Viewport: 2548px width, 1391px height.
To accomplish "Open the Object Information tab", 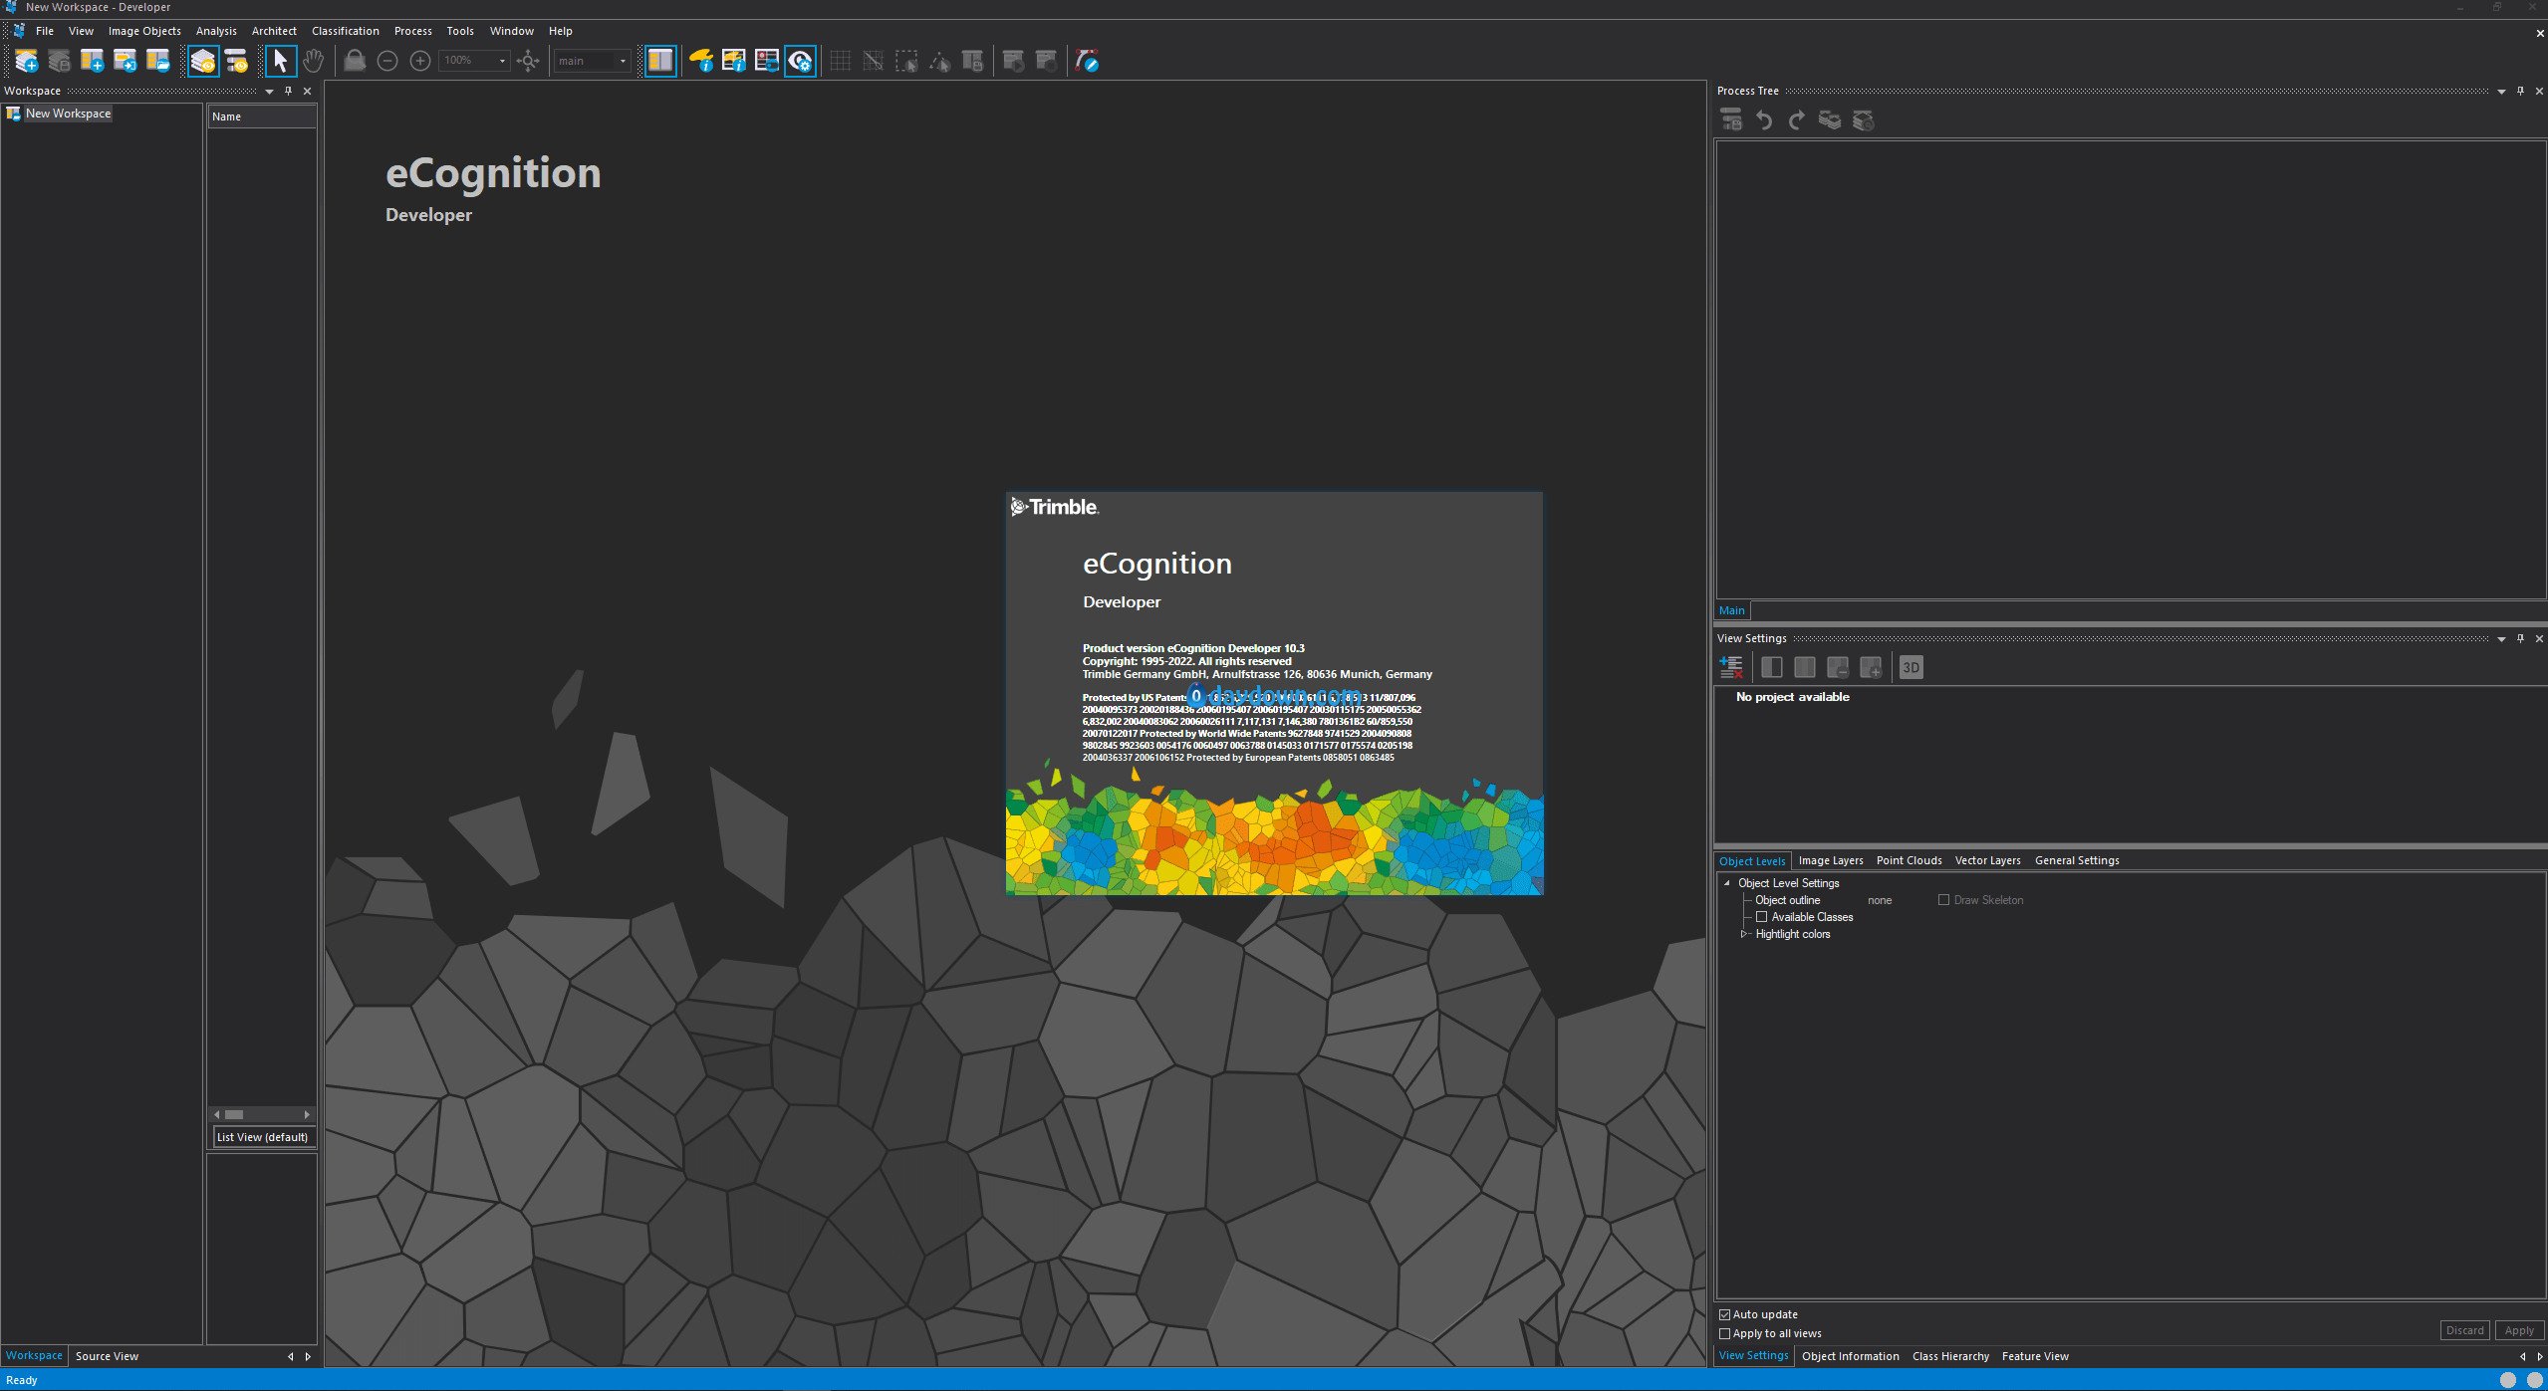I will (1850, 1356).
